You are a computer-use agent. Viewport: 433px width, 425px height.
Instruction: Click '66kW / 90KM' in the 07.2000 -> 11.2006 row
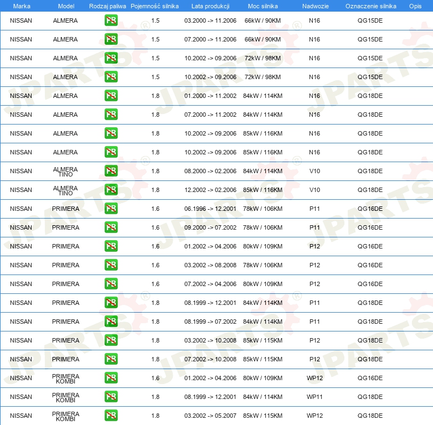click(262, 39)
